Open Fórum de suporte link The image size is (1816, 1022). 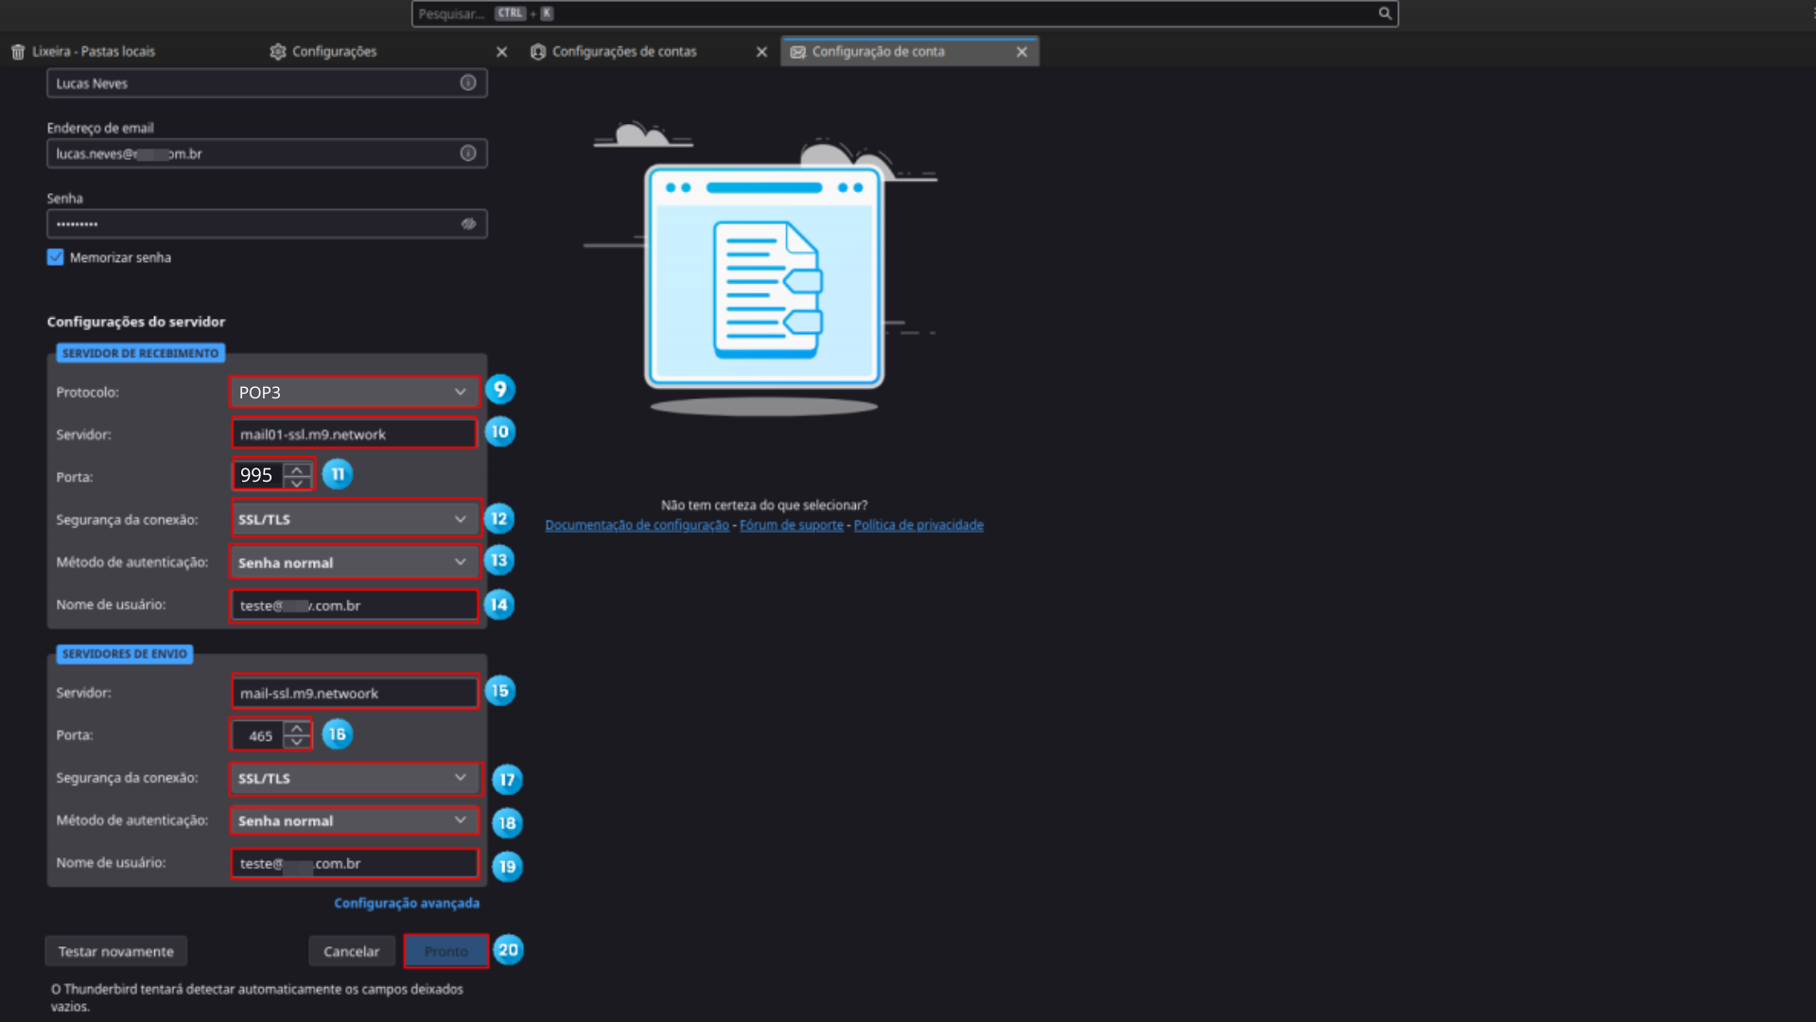click(791, 525)
